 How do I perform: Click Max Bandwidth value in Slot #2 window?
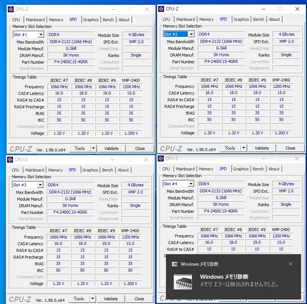click(221, 41)
